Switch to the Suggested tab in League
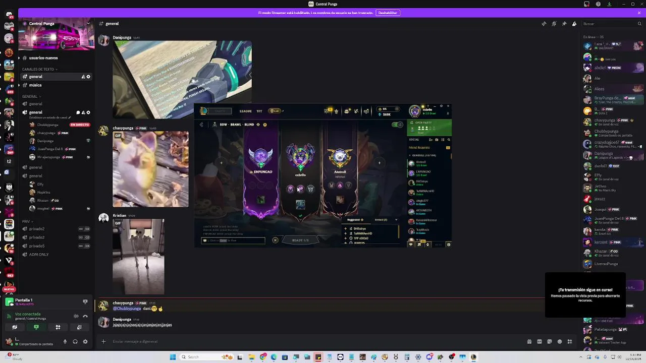 point(355,220)
